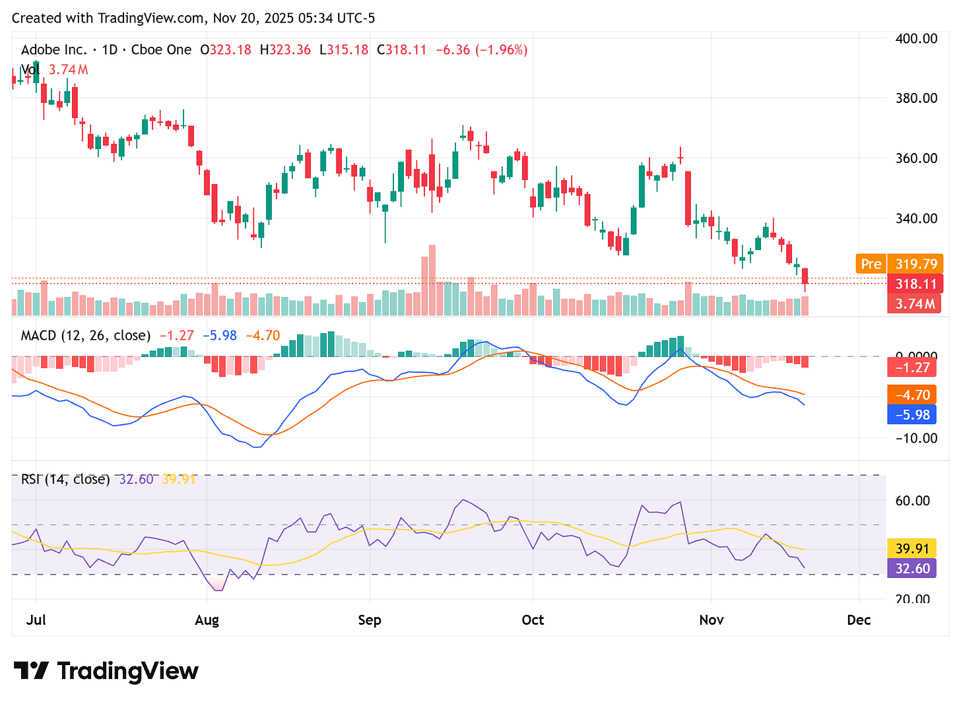Switch to the Nov label on time axis
This screenshot has height=706, width=961.
pos(712,620)
